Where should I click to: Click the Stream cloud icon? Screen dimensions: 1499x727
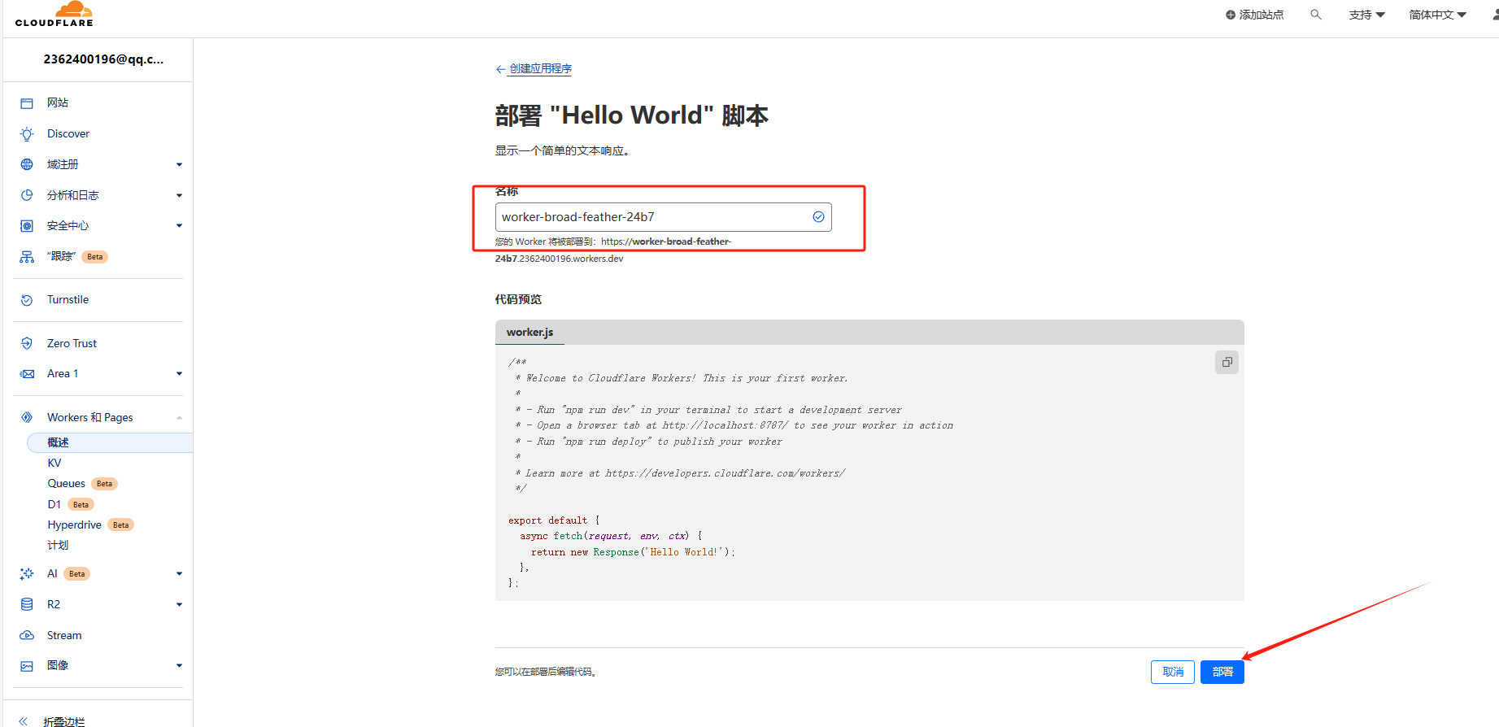coord(27,636)
